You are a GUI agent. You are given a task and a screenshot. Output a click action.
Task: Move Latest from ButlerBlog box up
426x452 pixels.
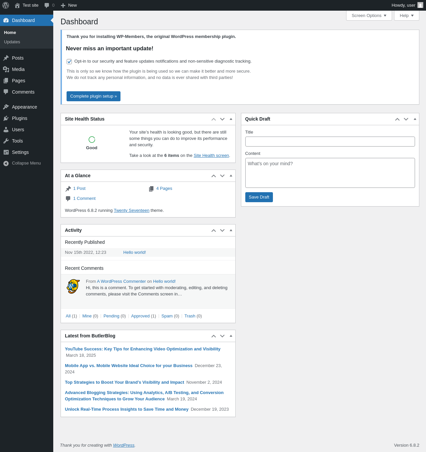coord(214,336)
